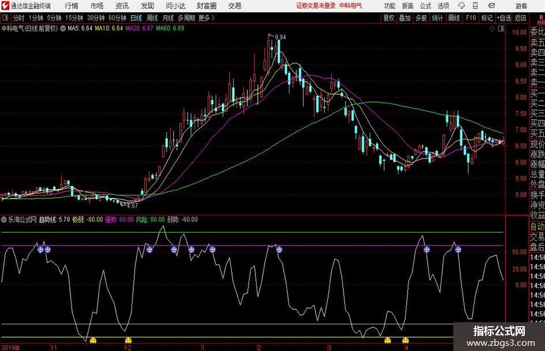545x351 pixels.
Task: Click the 极弱: -80.00 indicator value
Action: tap(87, 220)
